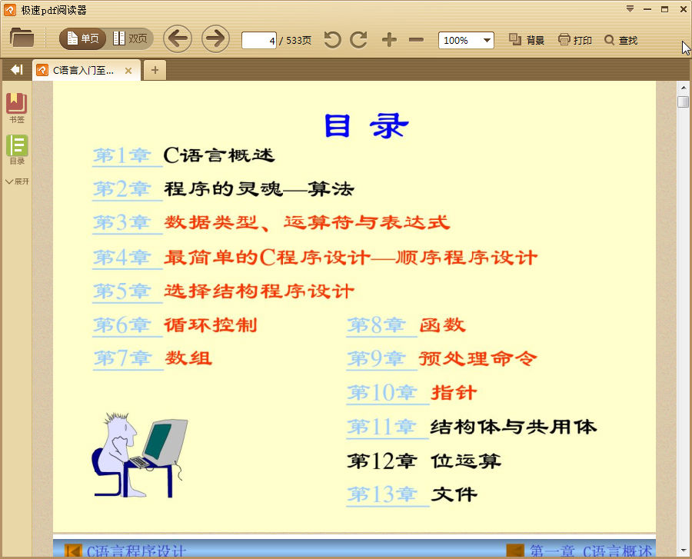The width and height of the screenshot is (692, 559).
Task: Expand the 展开 section in sidebar
Action: click(16, 181)
